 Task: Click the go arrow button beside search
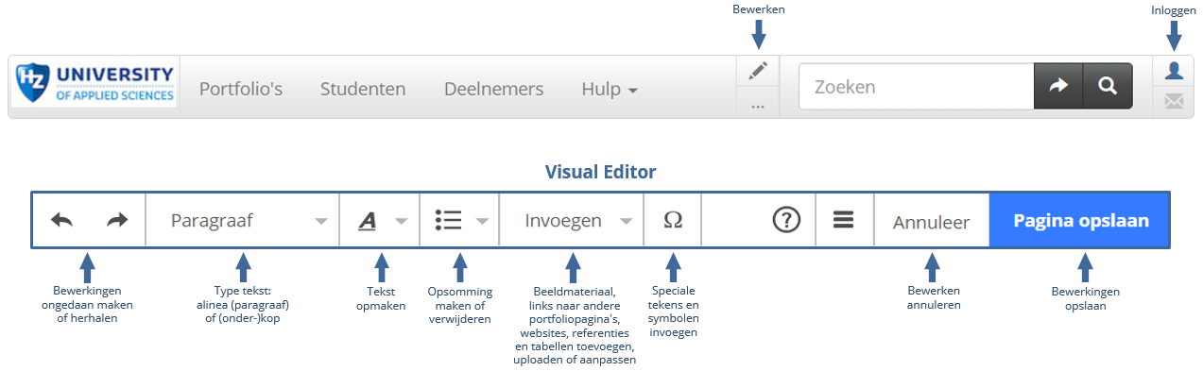pyautogui.click(x=1058, y=87)
